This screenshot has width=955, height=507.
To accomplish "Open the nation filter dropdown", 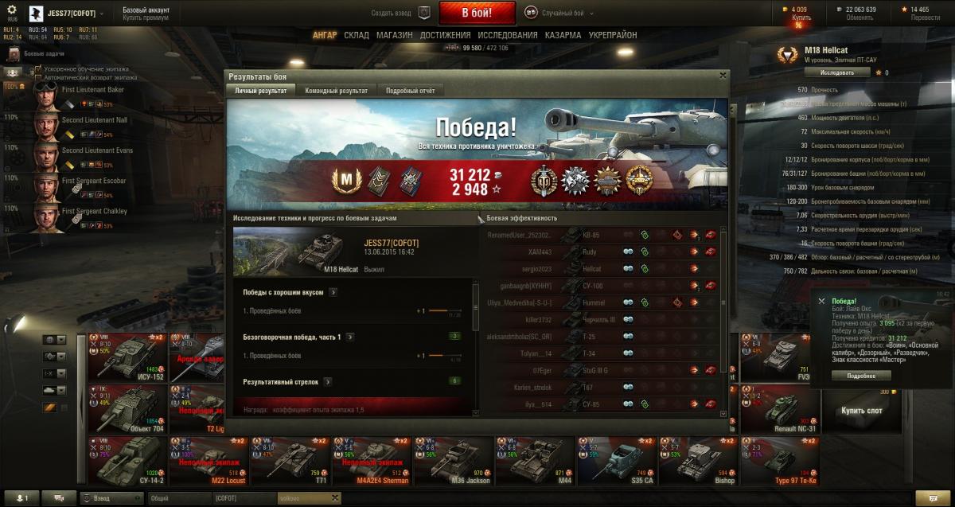I will click(53, 339).
